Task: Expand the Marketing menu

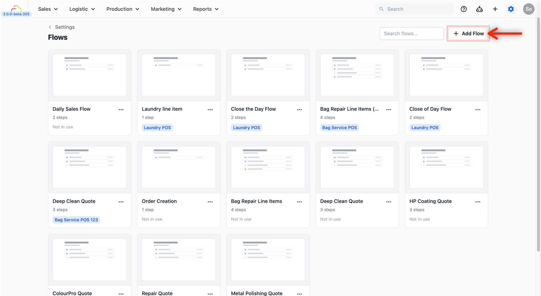Action: click(166, 9)
